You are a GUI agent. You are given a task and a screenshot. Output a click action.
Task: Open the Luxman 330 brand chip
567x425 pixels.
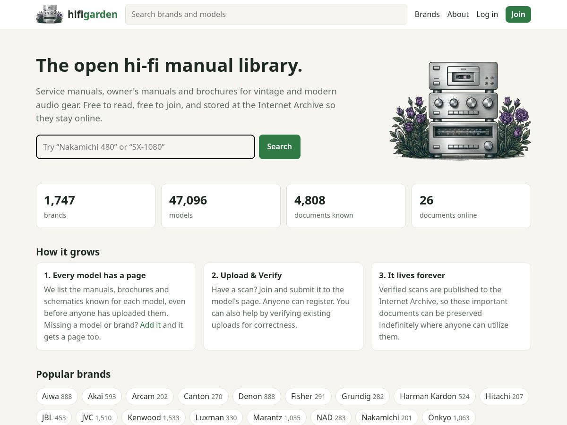pyautogui.click(x=216, y=417)
